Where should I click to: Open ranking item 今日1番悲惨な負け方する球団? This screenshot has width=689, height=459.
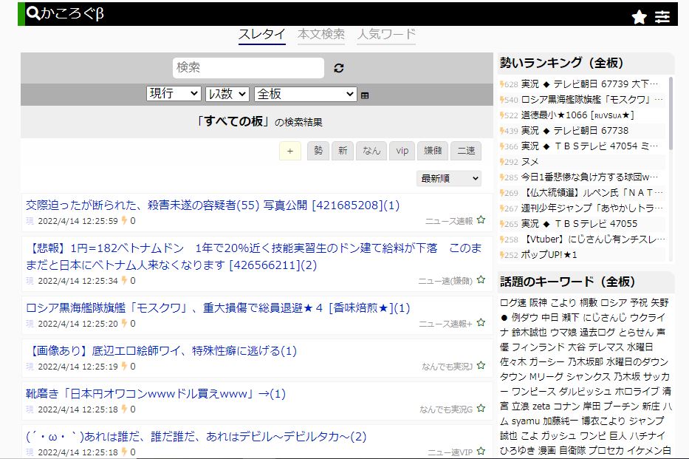(590, 177)
